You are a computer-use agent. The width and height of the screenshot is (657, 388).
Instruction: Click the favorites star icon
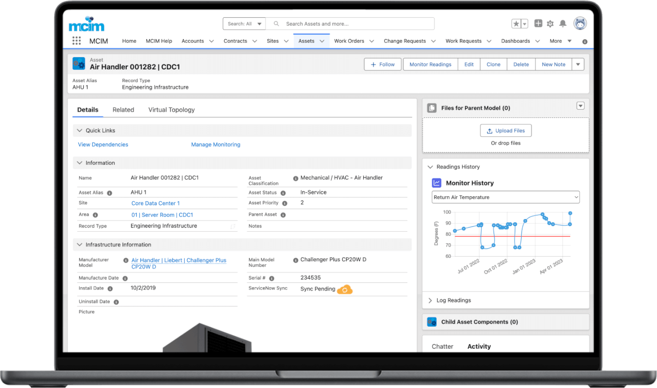pos(516,24)
